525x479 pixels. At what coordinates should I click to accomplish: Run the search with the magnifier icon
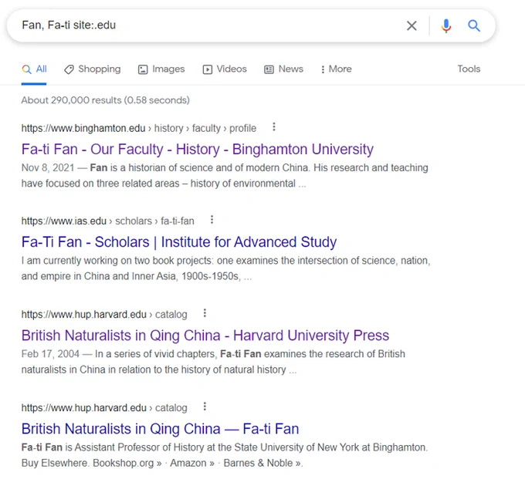click(474, 25)
